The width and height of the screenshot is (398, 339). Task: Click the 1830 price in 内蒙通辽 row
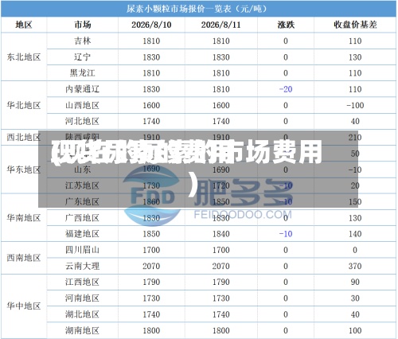point(151,89)
